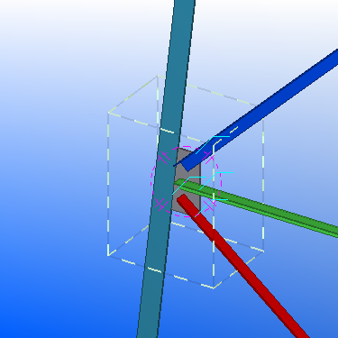Viewport: 338px width, 338px height.
Task: Select the left vertical edge of the dashed box
Action: [108, 184]
